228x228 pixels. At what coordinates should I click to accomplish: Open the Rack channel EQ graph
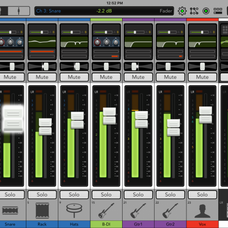(42, 42)
